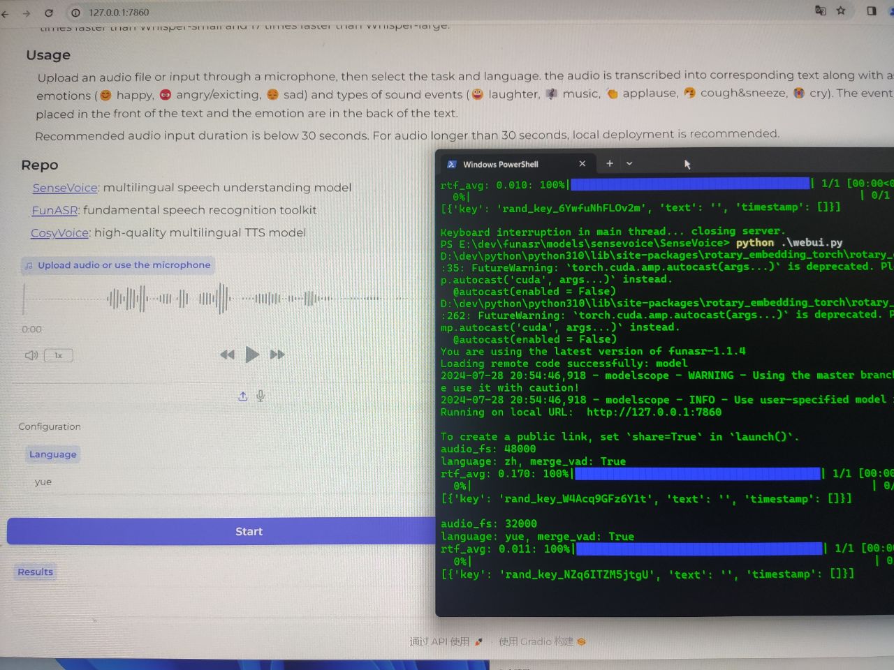Change playback speed 1x button

click(x=59, y=355)
